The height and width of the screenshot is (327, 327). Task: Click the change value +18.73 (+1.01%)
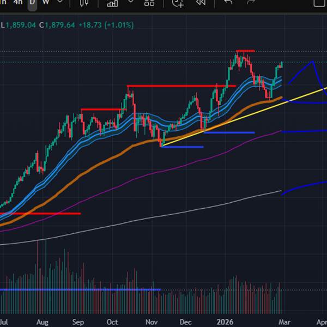[106, 25]
